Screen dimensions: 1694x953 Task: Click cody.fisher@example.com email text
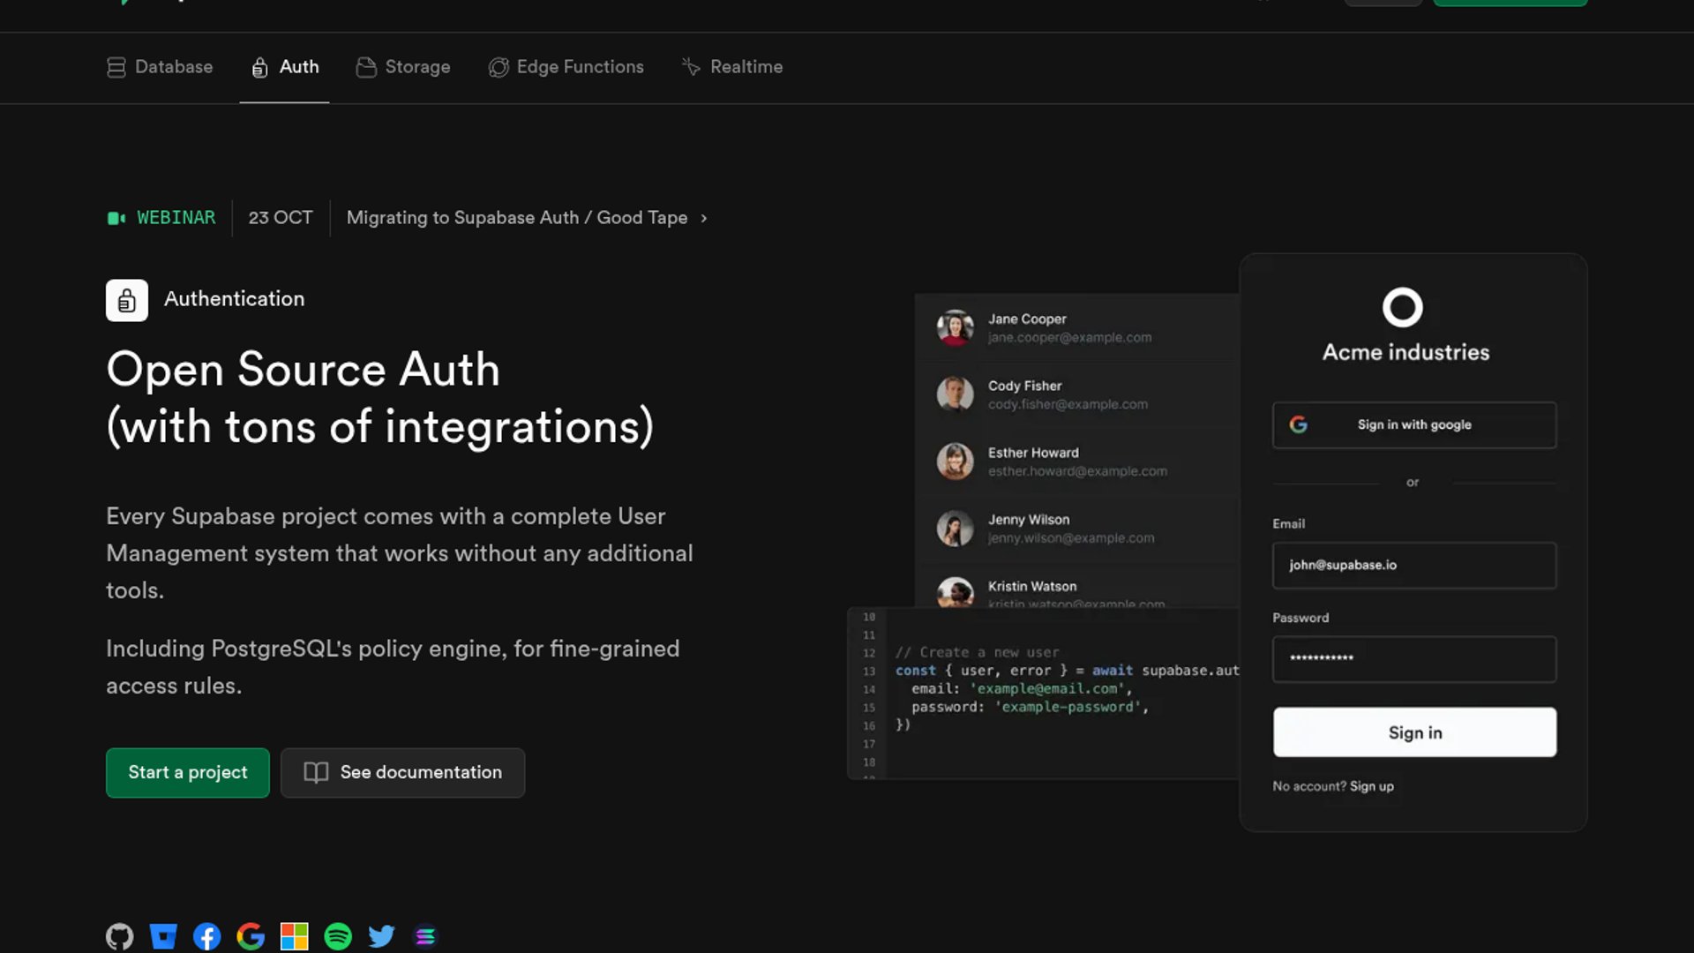pyautogui.click(x=1068, y=405)
